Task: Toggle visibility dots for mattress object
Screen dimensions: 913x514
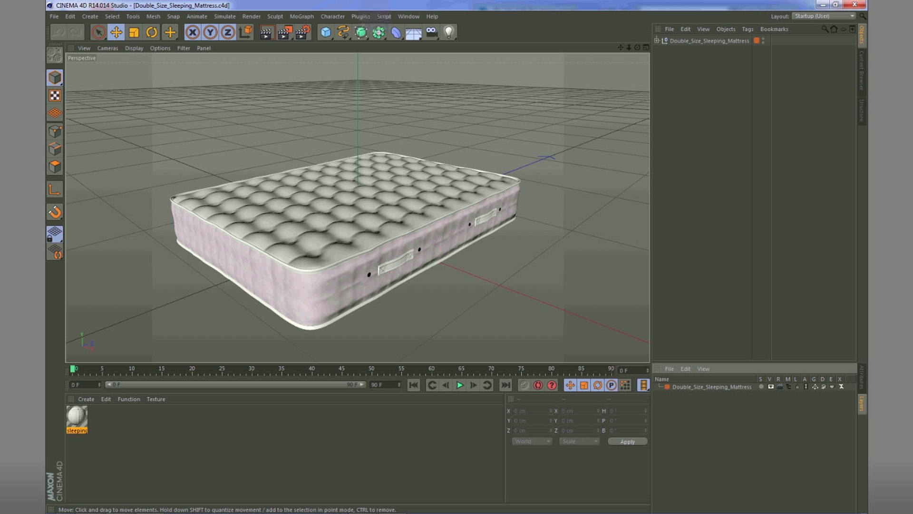Action: coord(763,41)
